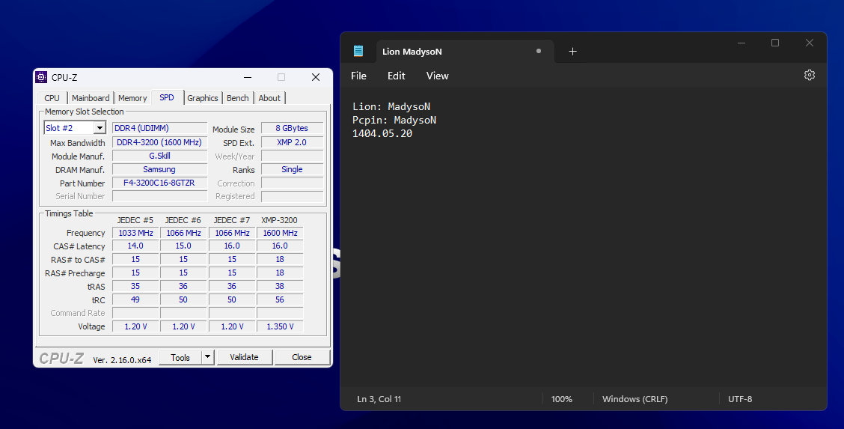Switch to the Bench tab
This screenshot has height=429, width=844.
(x=237, y=98)
